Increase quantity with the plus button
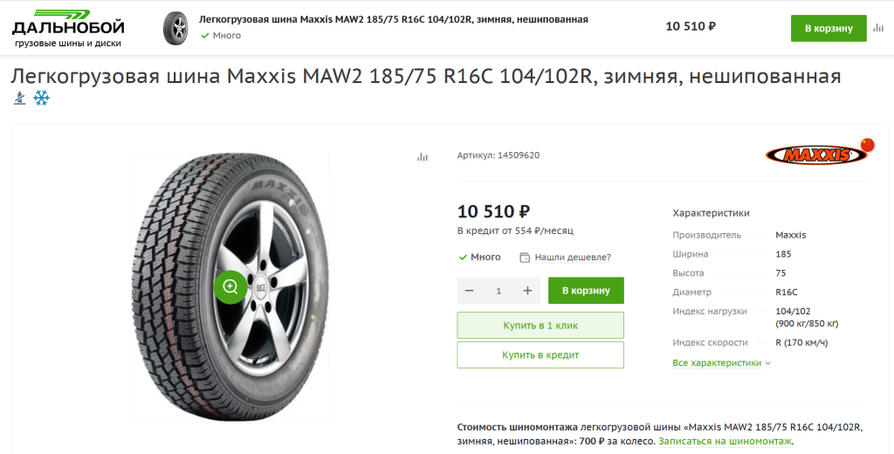 coord(527,291)
